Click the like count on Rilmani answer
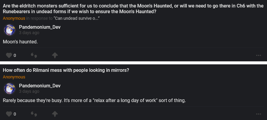 (15, 114)
